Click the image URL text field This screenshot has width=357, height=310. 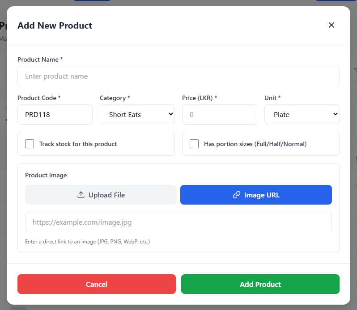[178, 222]
